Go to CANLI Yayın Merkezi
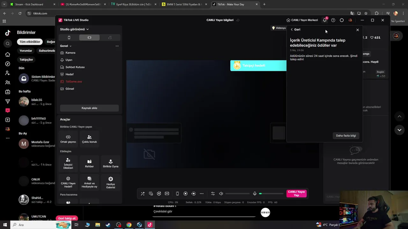 tap(302, 20)
